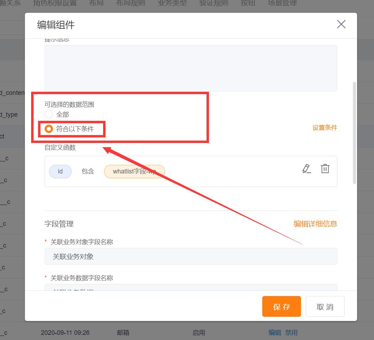The image size is (374, 340).
Task: Select the 符合以下条件 radio option
Action: coord(49,129)
